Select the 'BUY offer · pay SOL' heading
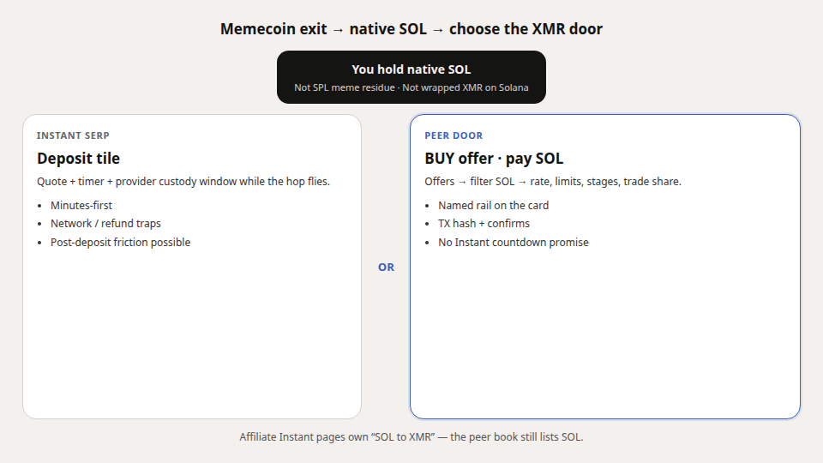The height and width of the screenshot is (463, 823). click(494, 159)
